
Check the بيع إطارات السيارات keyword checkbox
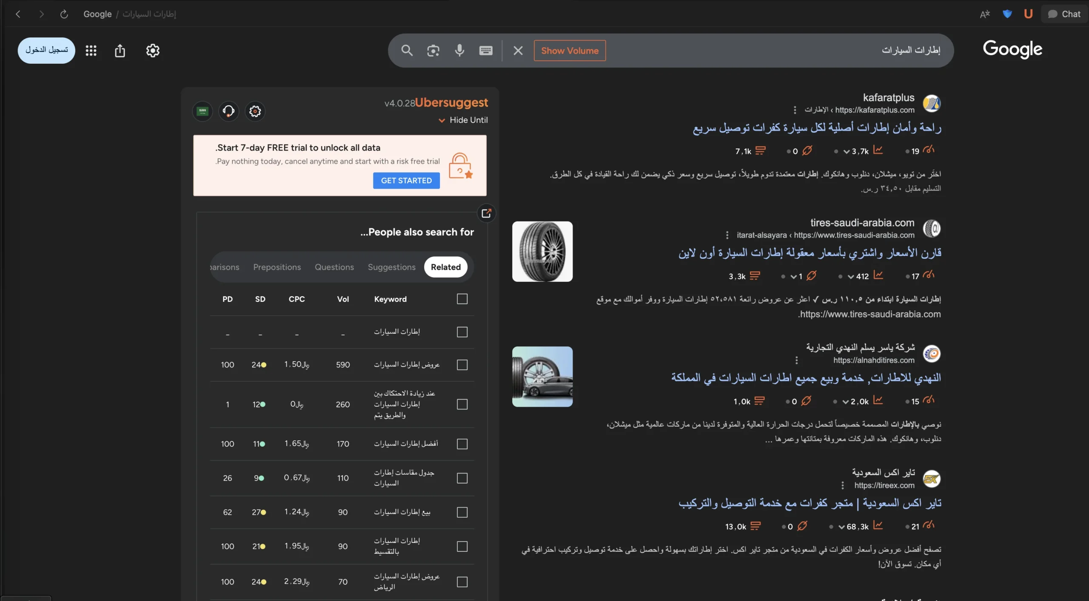(x=462, y=512)
